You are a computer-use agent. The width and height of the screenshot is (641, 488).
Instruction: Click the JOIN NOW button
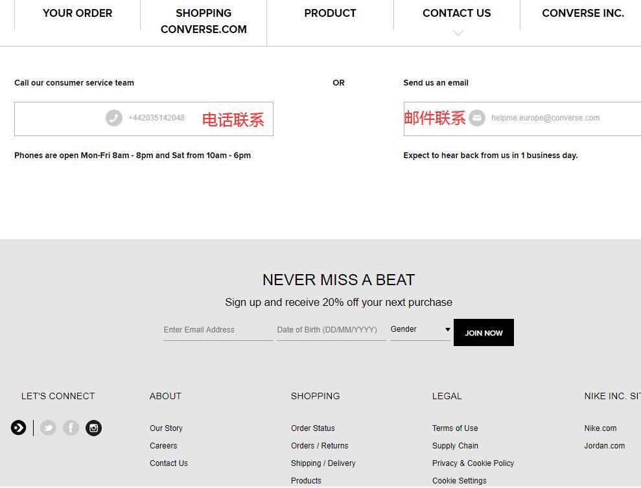pyautogui.click(x=484, y=332)
